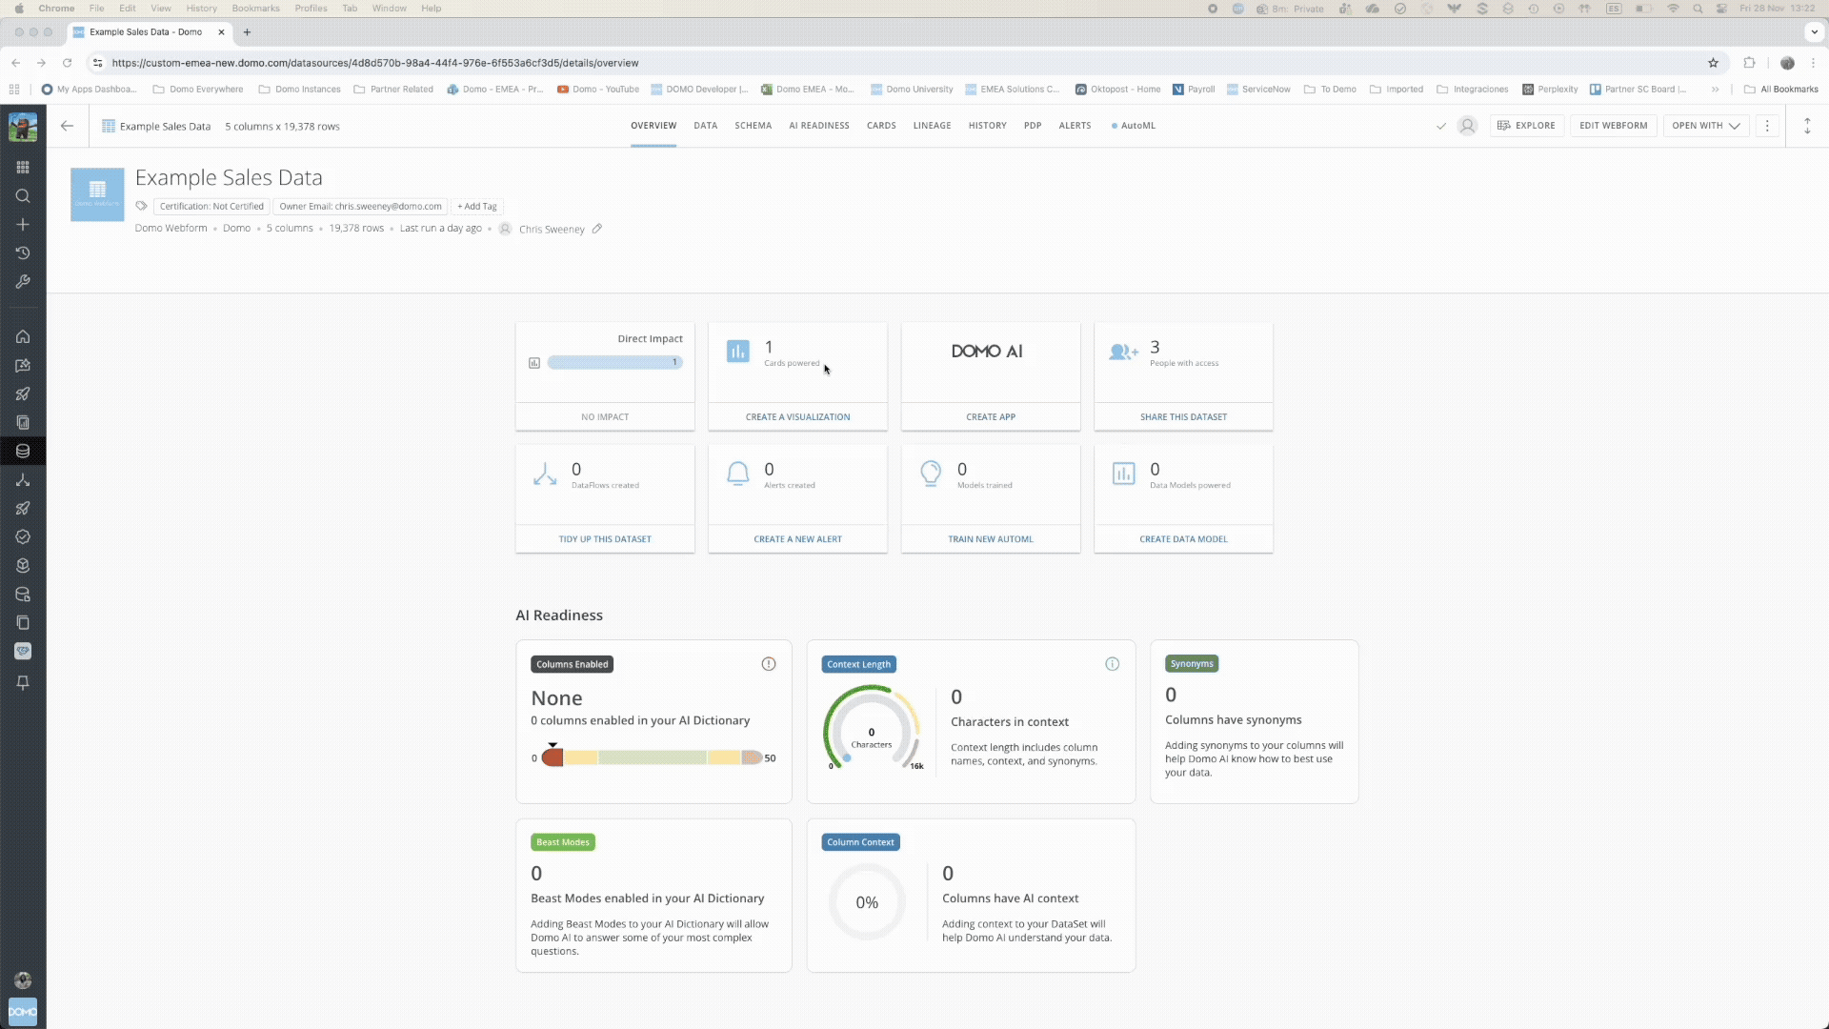Click the plus add icon in sidebar
Viewport: 1829px width, 1029px height.
pyautogui.click(x=23, y=225)
